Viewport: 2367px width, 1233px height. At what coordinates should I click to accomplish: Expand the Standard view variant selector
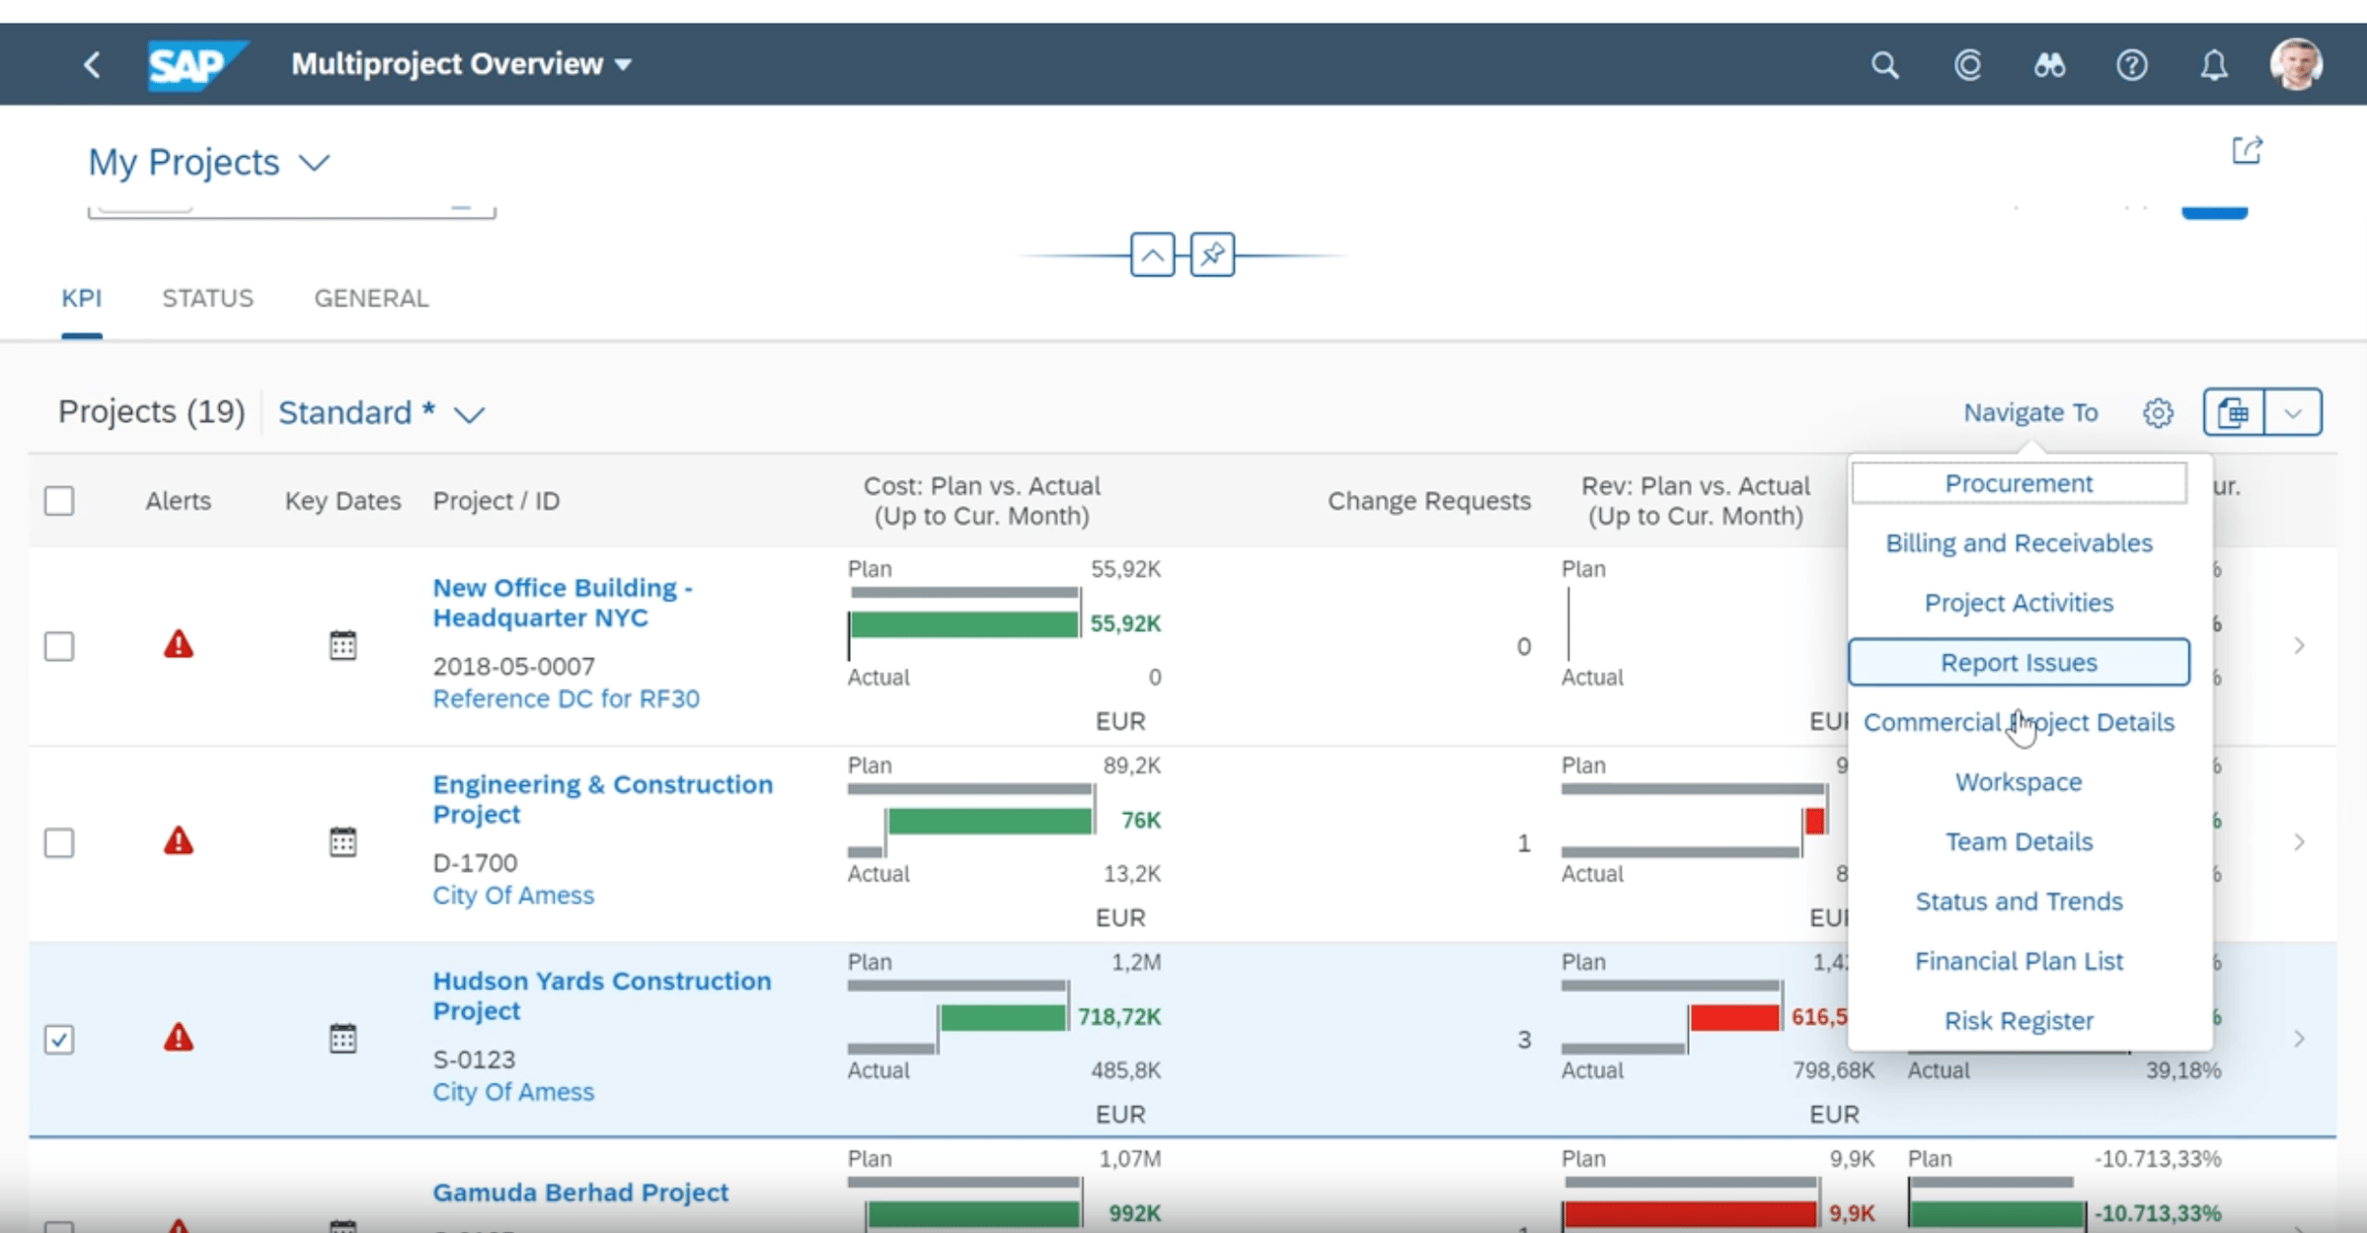point(468,413)
